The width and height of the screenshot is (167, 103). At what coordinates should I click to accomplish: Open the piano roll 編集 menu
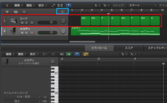(10, 54)
